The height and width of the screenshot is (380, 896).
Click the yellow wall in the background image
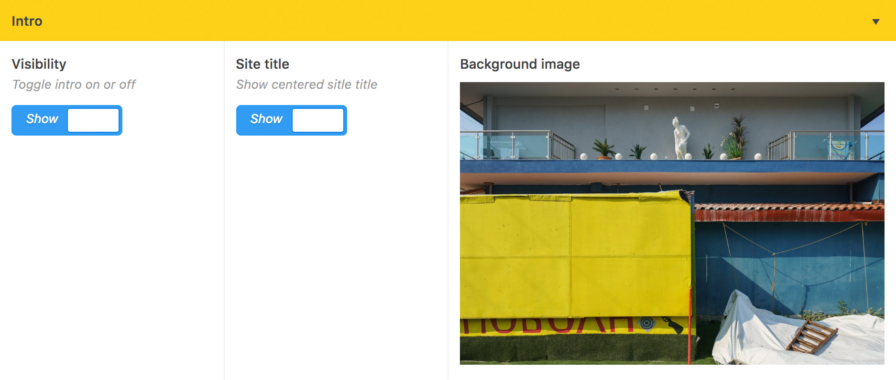[574, 253]
